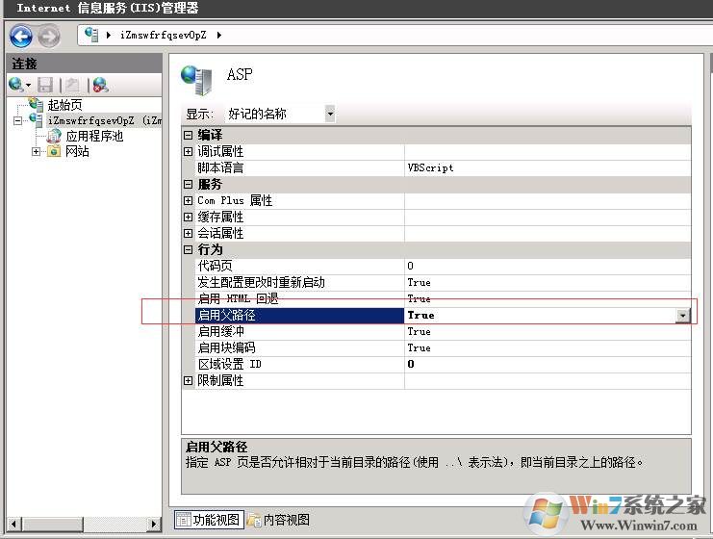This screenshot has width=713, height=539.
Task: Select 应用程序池 in the connections tree
Action: click(94, 136)
